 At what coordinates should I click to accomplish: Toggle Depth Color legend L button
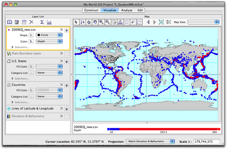tap(31, 41)
